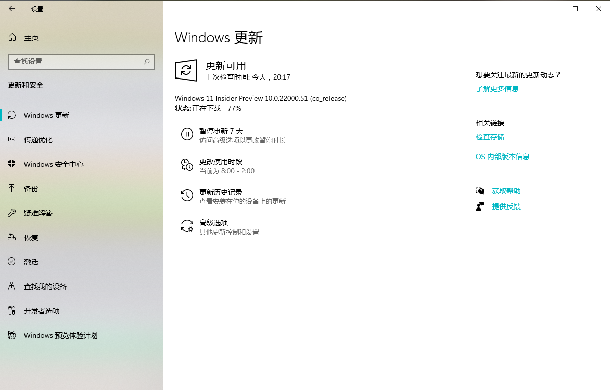Click 检查存储 link
This screenshot has height=390, width=610.
tap(490, 137)
